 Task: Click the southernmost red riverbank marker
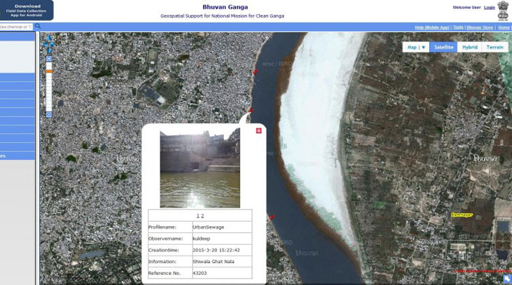(271, 216)
